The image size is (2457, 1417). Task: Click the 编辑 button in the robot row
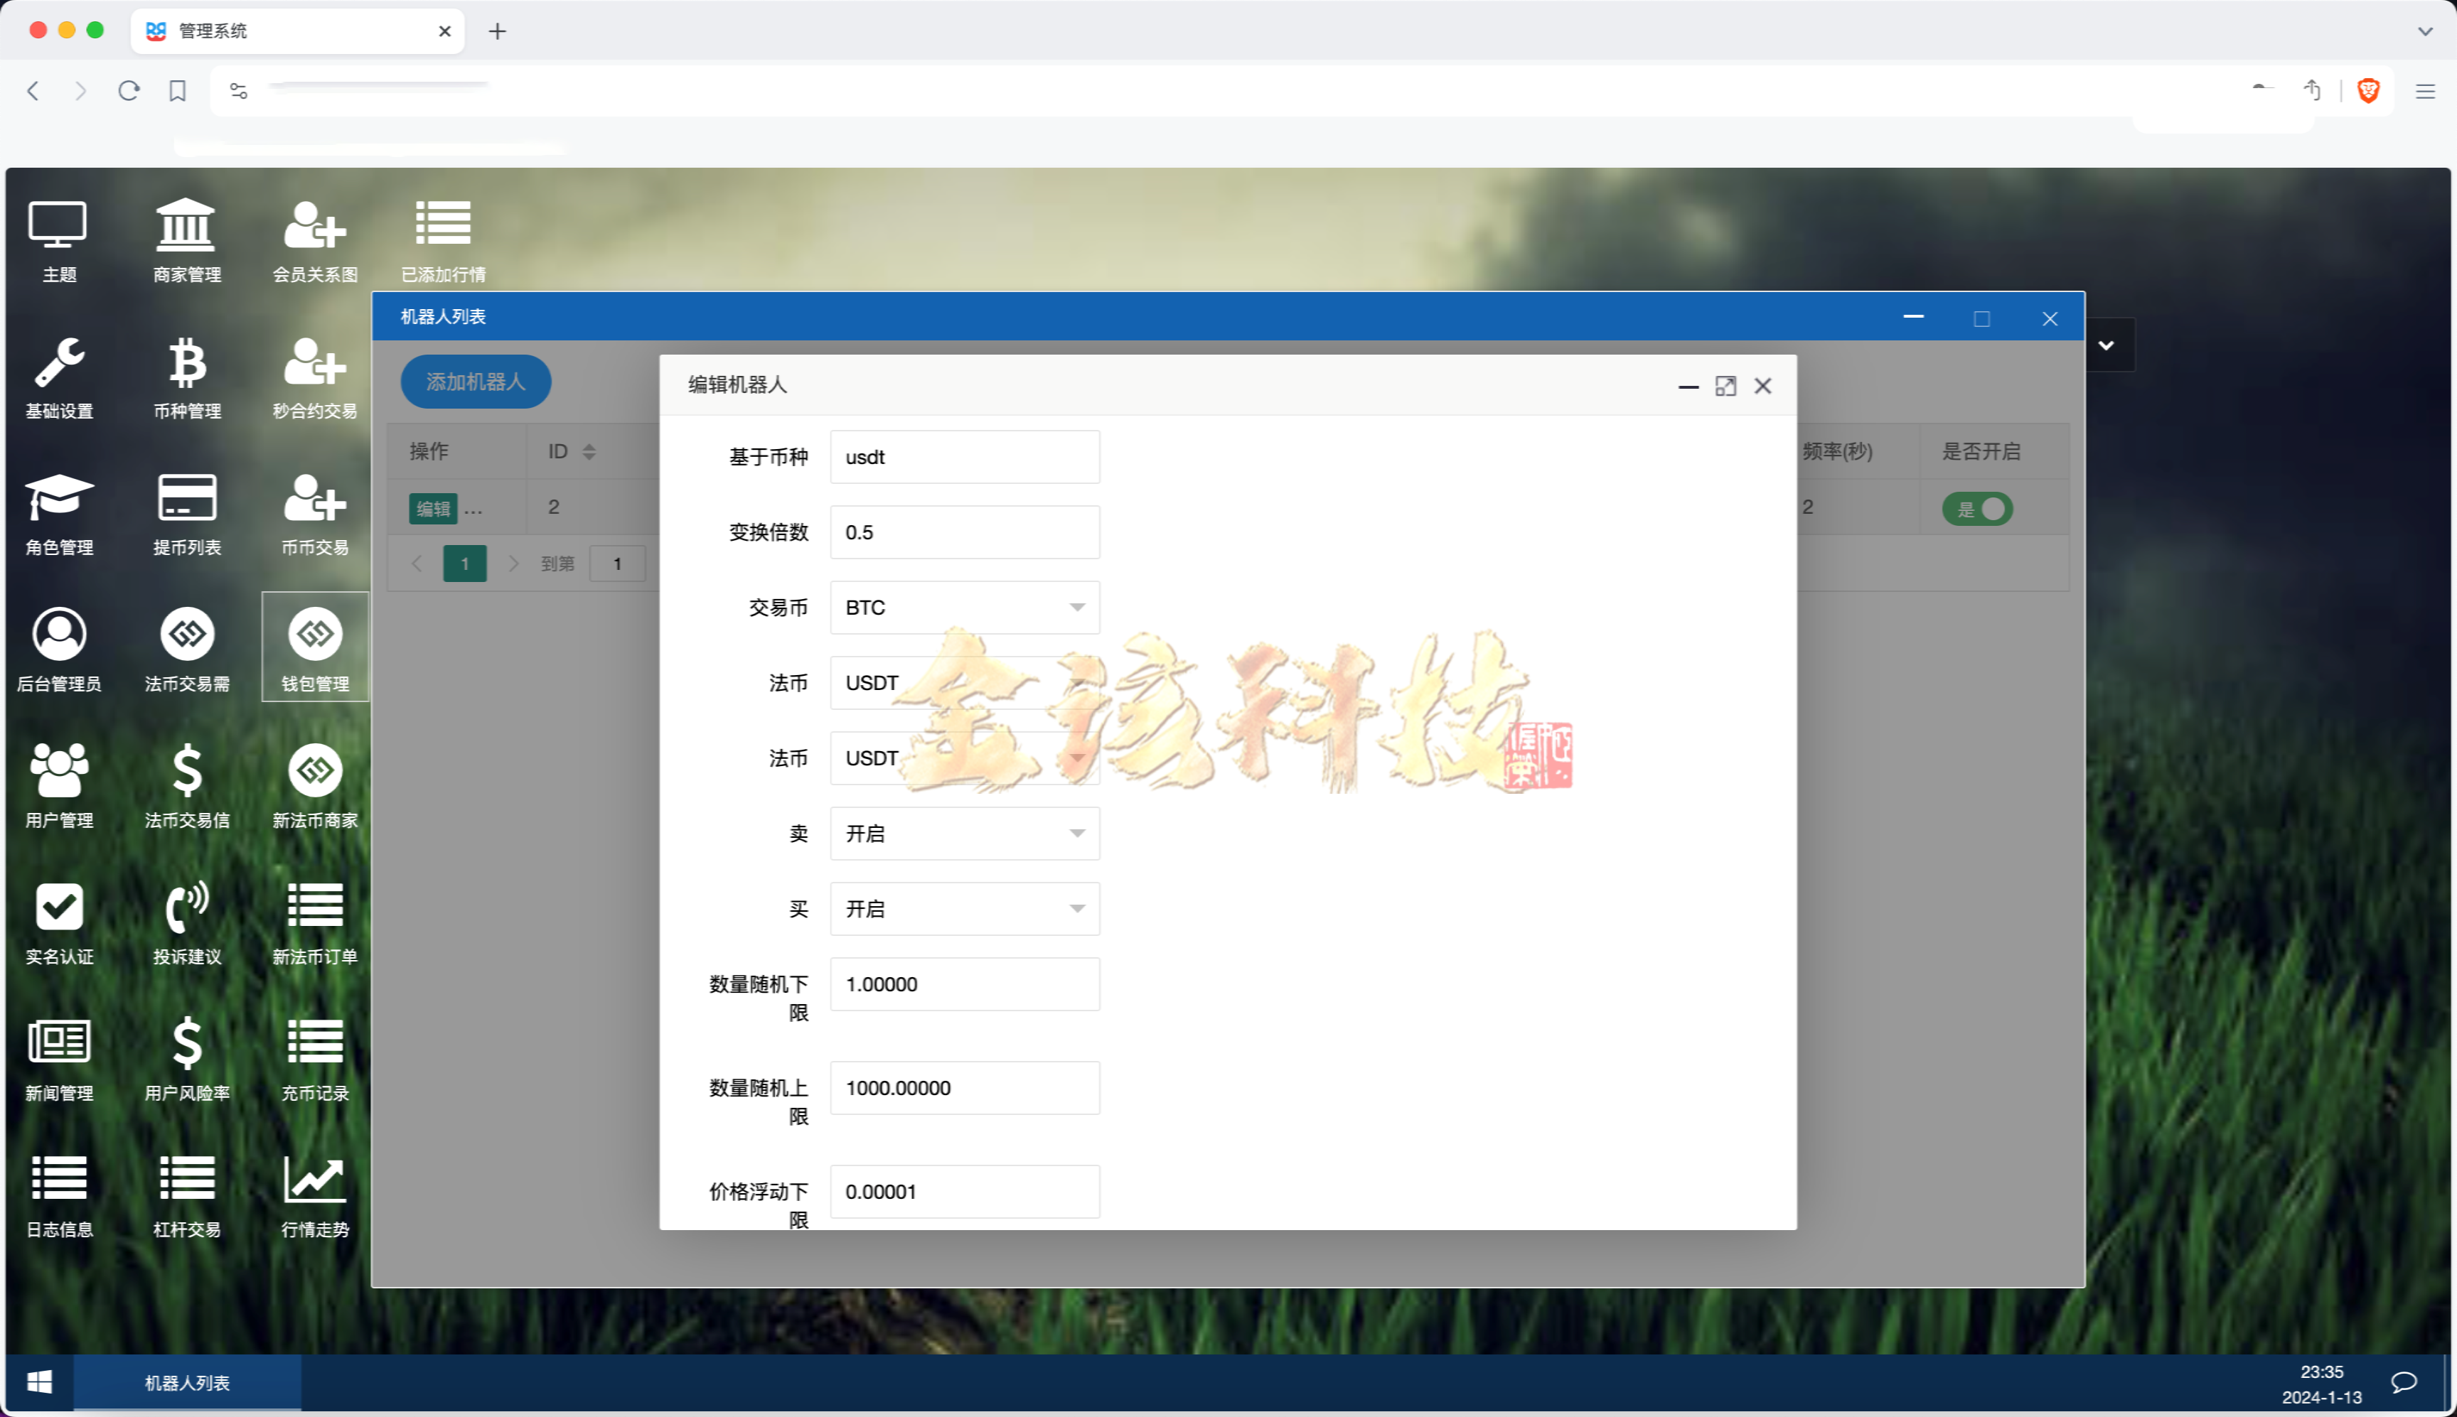point(432,507)
